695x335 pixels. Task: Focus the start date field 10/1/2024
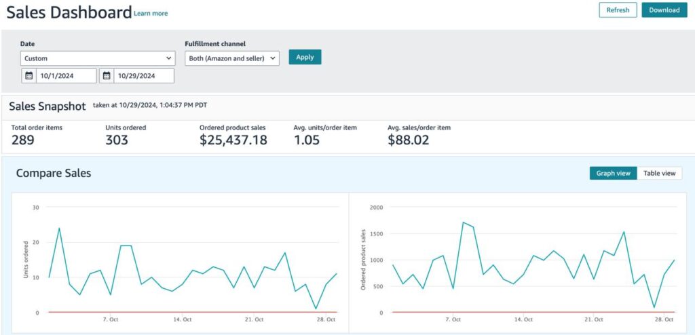[x=66, y=76]
